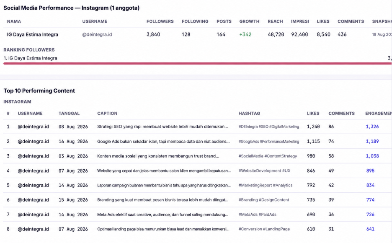Click the 16 Aug 2026 date cell
The height and width of the screenshot is (243, 392).
(x=73, y=142)
